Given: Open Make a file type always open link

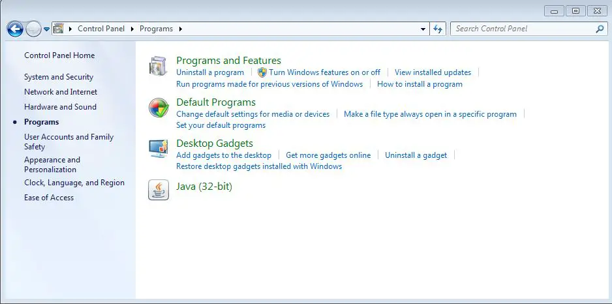Looking at the screenshot, I should tap(430, 114).
